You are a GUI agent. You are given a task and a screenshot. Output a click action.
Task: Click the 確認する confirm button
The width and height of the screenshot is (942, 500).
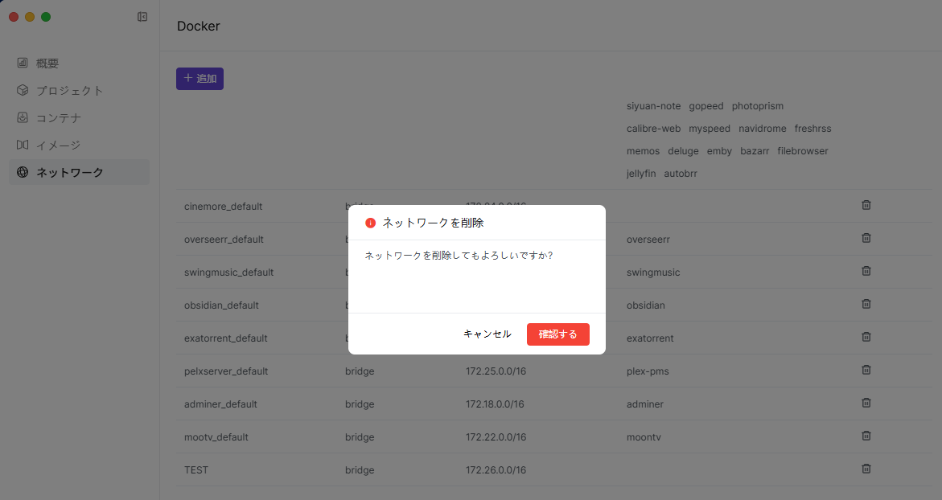(x=557, y=334)
